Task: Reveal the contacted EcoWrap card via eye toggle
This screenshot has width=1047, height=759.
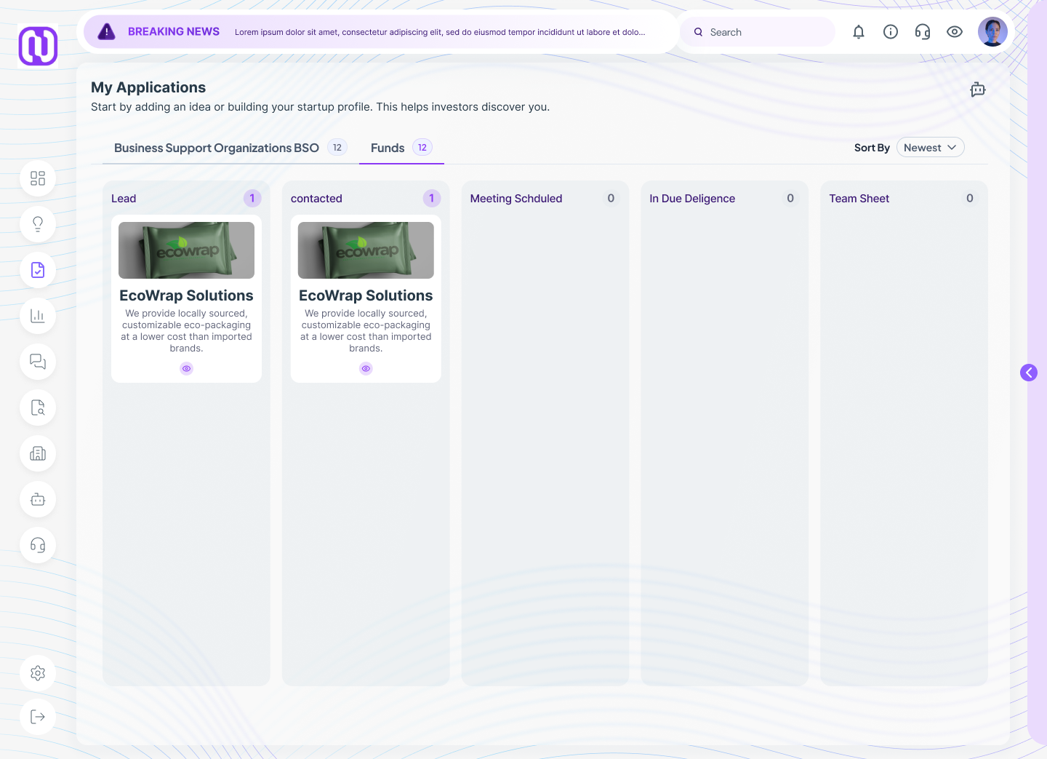Action: tap(366, 368)
